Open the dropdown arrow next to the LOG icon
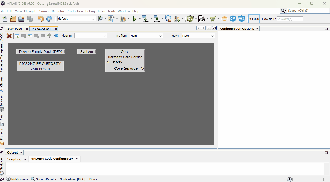Image resolution: width=330 pixels, height=182 pixels. pos(207,19)
